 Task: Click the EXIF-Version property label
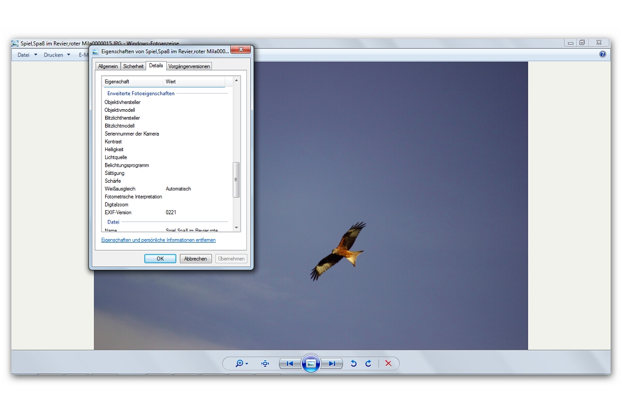click(x=118, y=213)
